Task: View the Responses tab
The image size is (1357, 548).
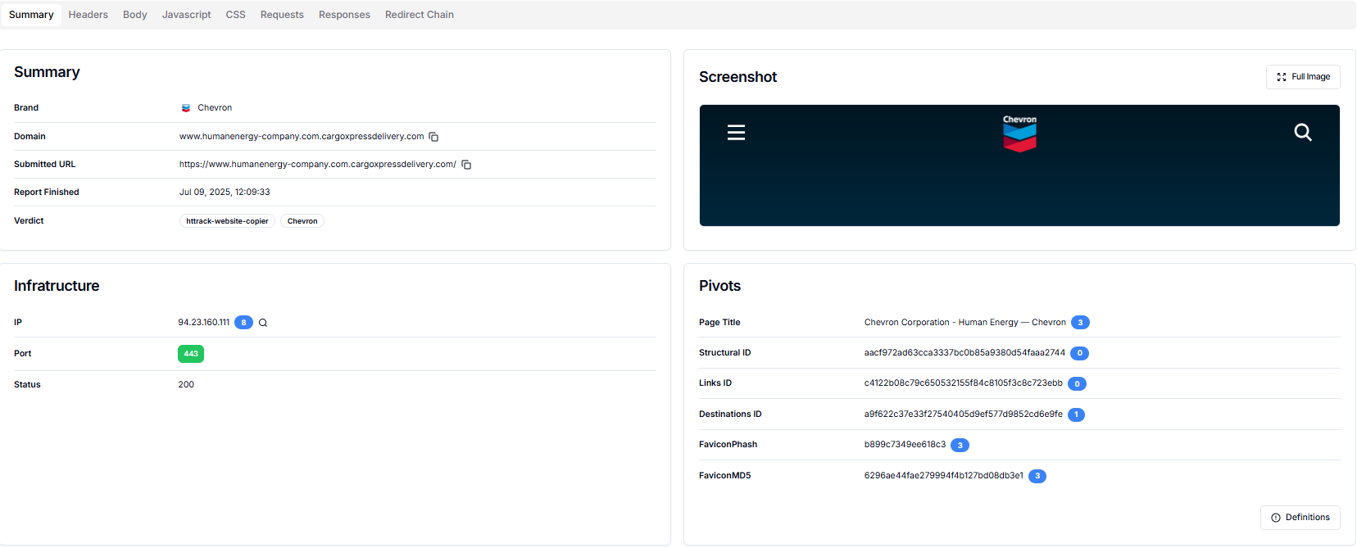Action: 344,15
